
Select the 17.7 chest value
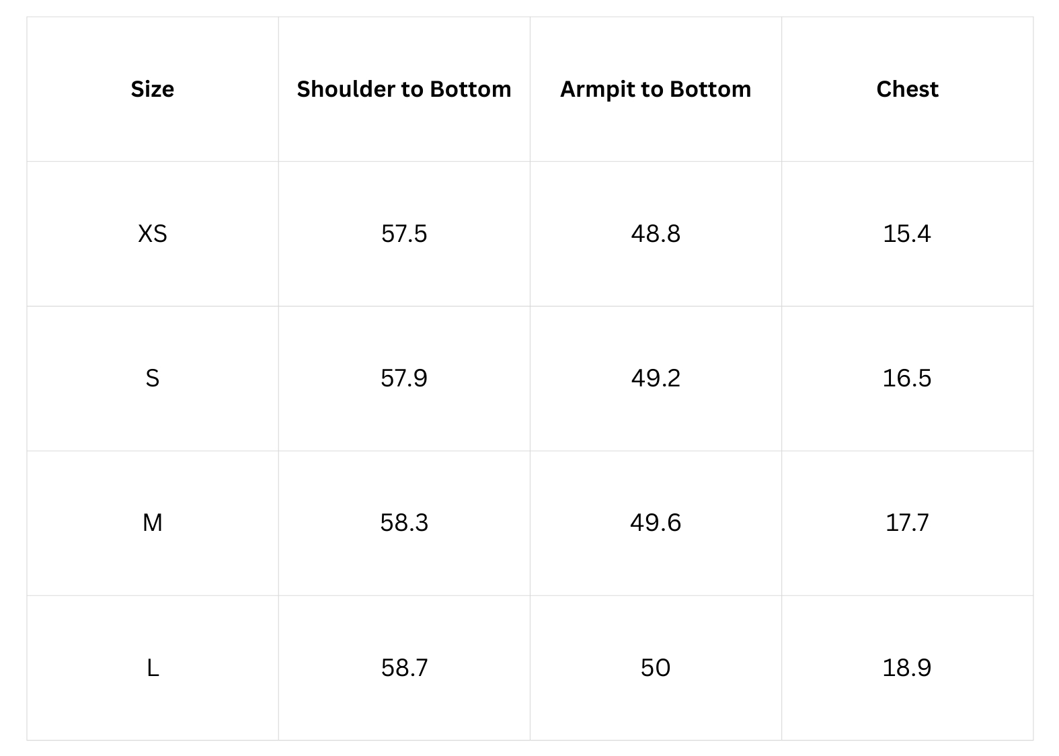pos(907,523)
